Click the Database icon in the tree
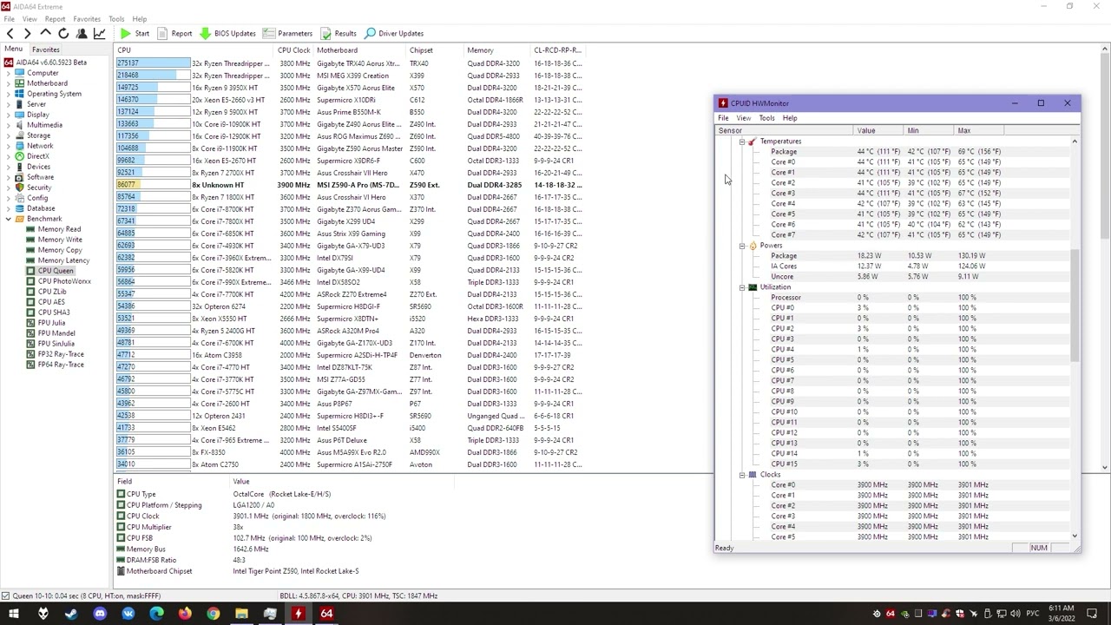This screenshot has height=625, width=1111. pyautogui.click(x=20, y=208)
